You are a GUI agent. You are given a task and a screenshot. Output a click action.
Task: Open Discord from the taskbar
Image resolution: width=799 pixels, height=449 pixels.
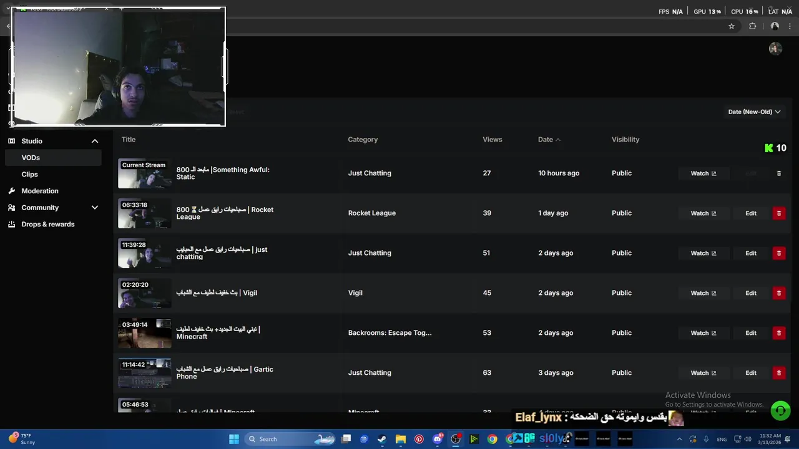[438, 439]
